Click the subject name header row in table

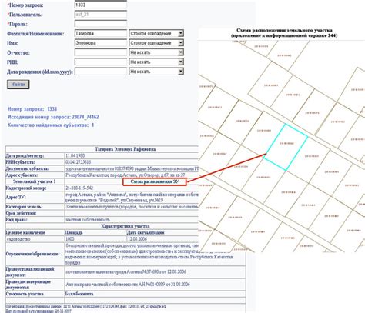126,149
